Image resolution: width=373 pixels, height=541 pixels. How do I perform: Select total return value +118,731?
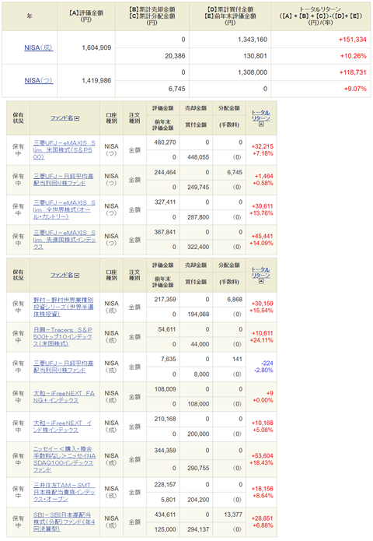coord(353,72)
